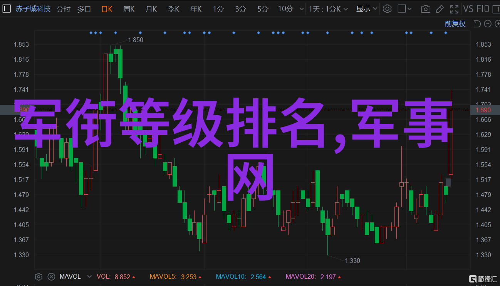Zoom out chart with minus icon
Screen dimensions: 500x286
(x=488, y=24)
